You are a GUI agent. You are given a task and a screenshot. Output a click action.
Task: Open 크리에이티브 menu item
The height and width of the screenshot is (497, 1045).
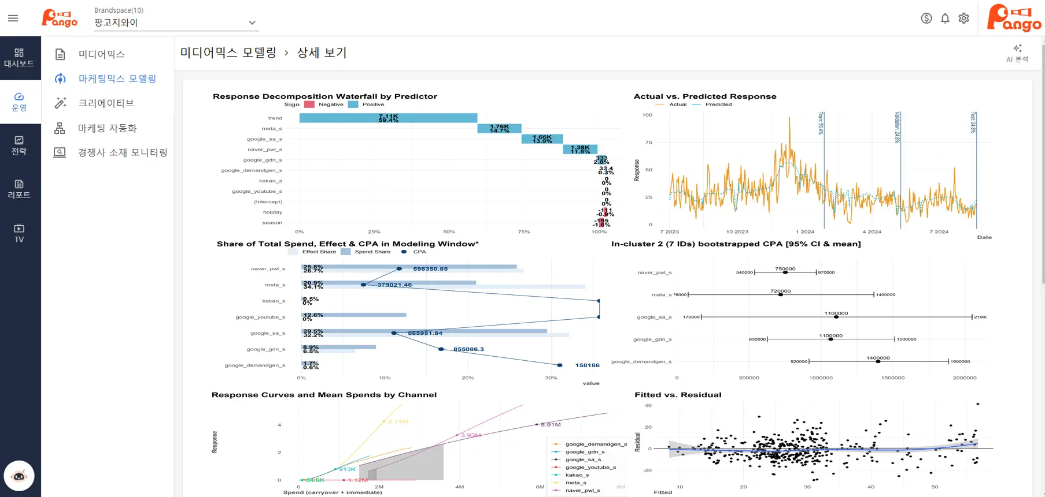106,103
